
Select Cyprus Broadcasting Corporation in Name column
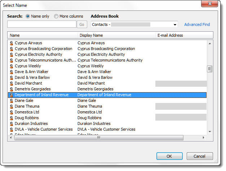click(x=43, y=49)
